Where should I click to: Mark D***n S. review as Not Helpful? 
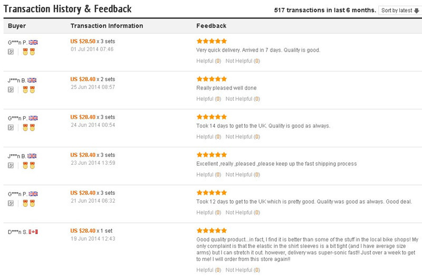point(243,270)
